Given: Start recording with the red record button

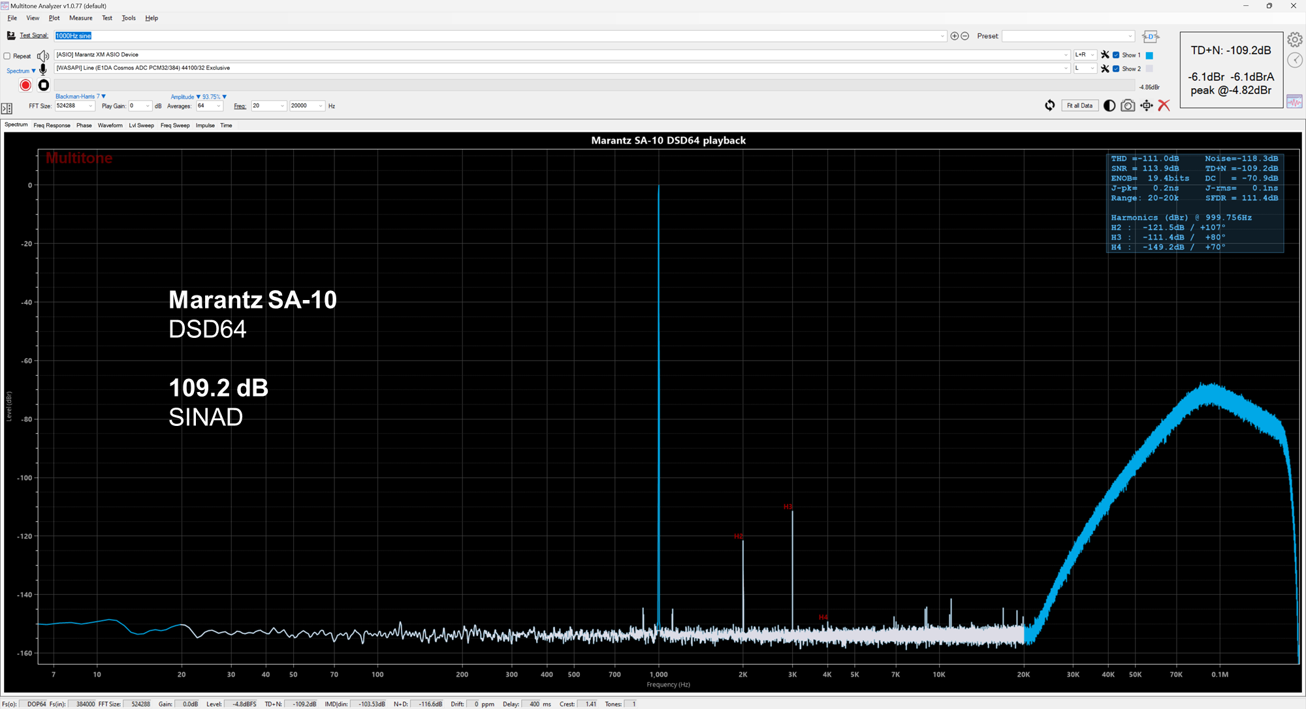Looking at the screenshot, I should [25, 85].
